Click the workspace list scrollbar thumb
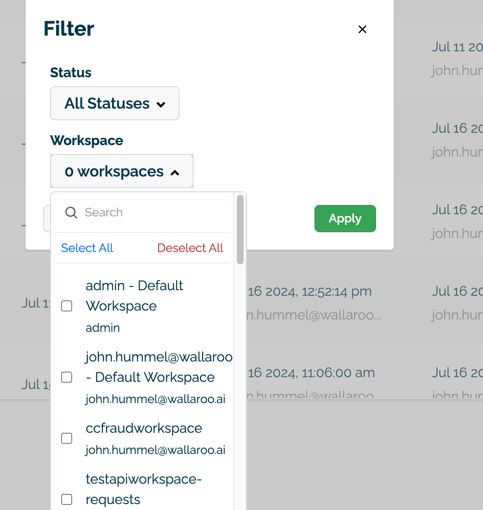483x510 pixels. click(240, 230)
